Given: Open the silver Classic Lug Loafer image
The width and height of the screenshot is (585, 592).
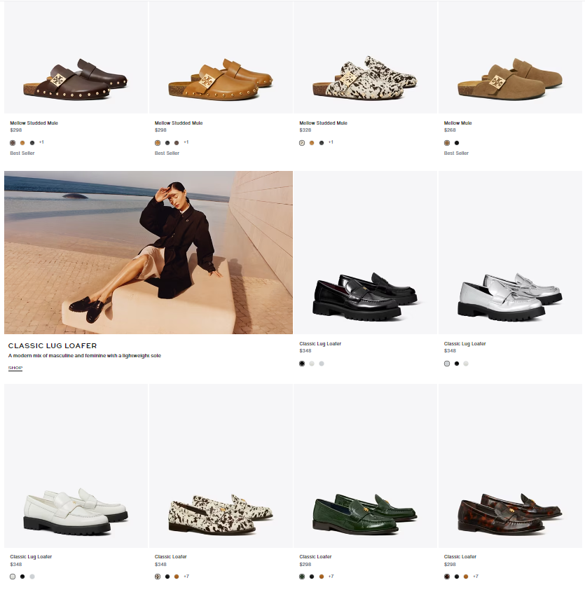Looking at the screenshot, I should tap(510, 253).
